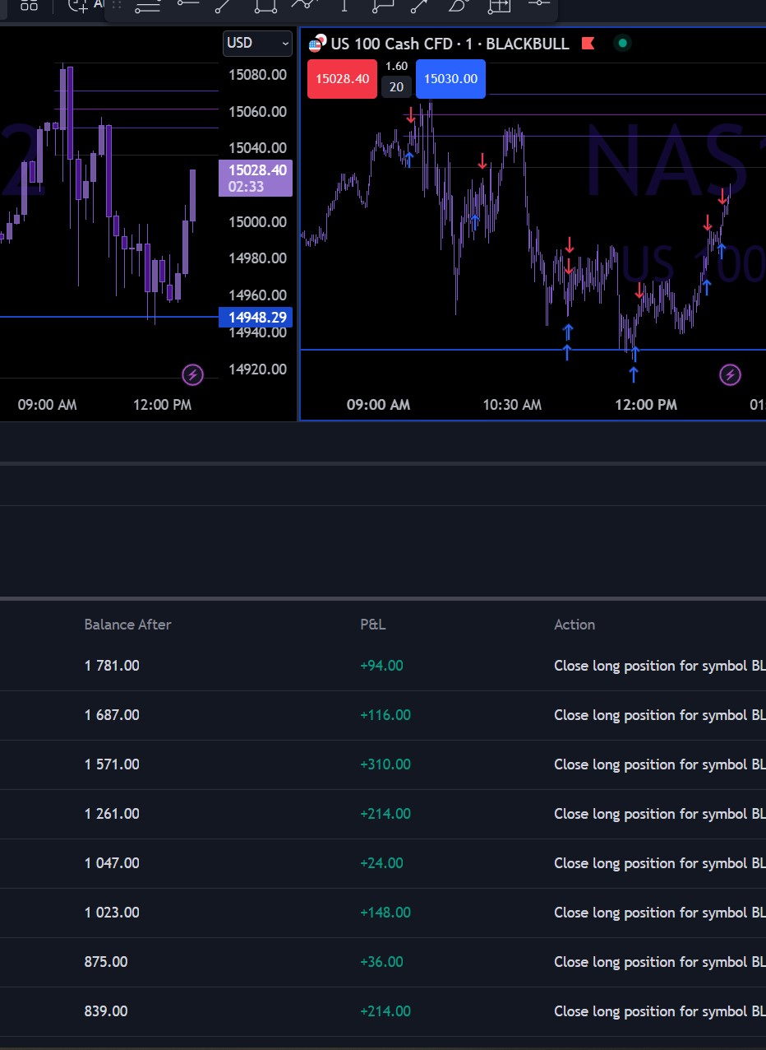Select the row with +310.00 P&L
Viewport: 766px width, 1050px height.
[x=385, y=764]
